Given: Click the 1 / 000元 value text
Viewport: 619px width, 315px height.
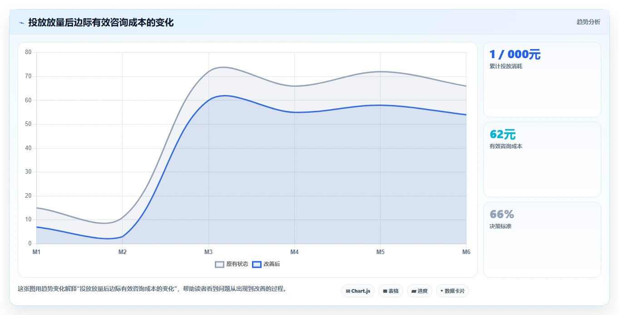Looking at the screenshot, I should [515, 55].
